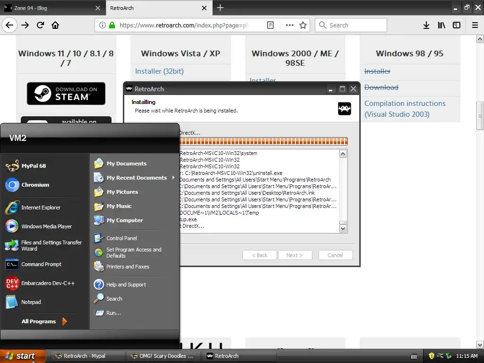The width and height of the screenshot is (484, 363).
Task: Open Internet Explorer from Start menu
Action: [45, 207]
